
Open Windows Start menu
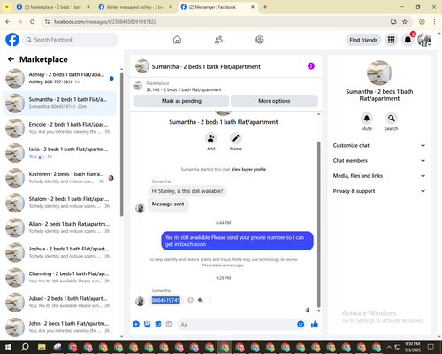coord(8,347)
